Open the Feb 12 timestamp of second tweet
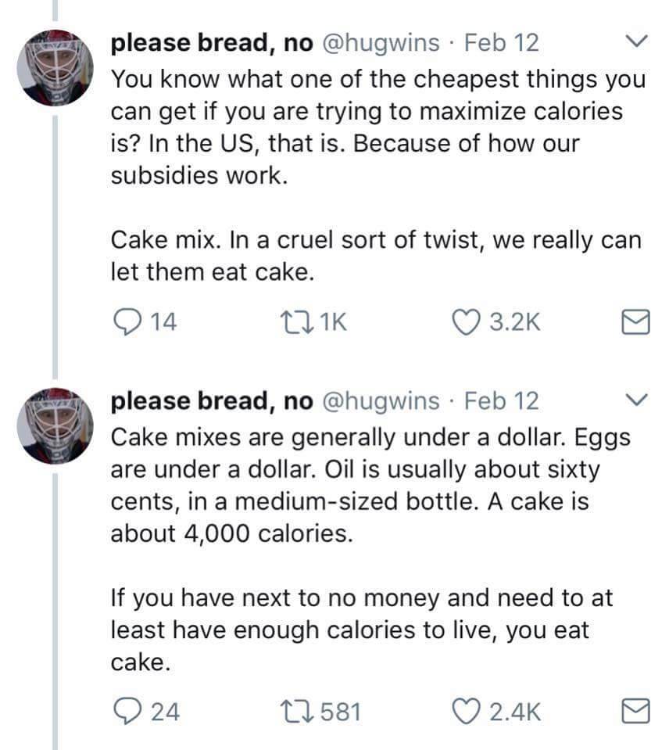The width and height of the screenshot is (669, 750). point(501,401)
